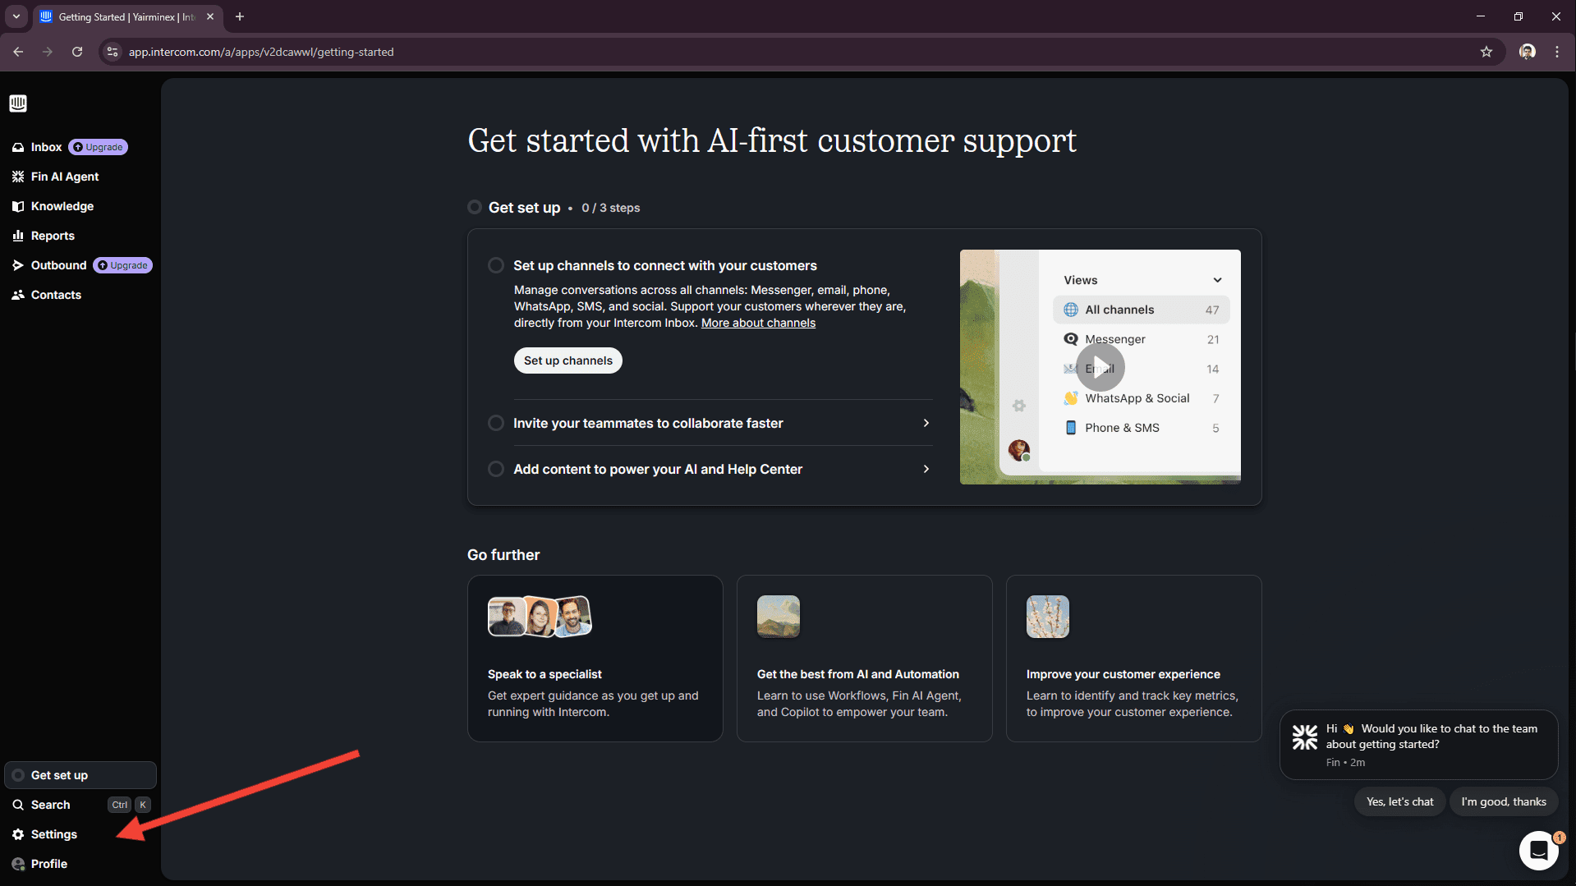The width and height of the screenshot is (1576, 886).
Task: Click the Contacts people icon
Action: [x=18, y=295]
